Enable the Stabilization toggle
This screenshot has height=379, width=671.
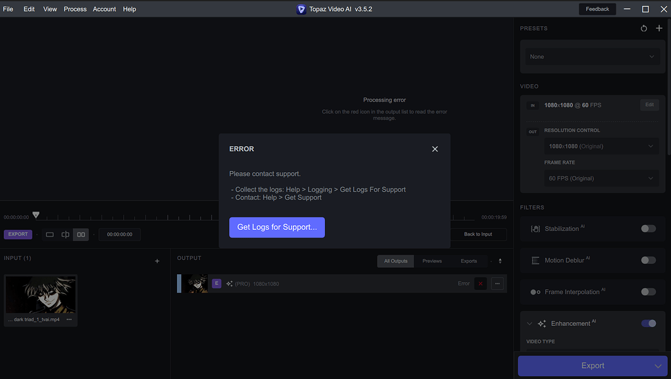648,228
